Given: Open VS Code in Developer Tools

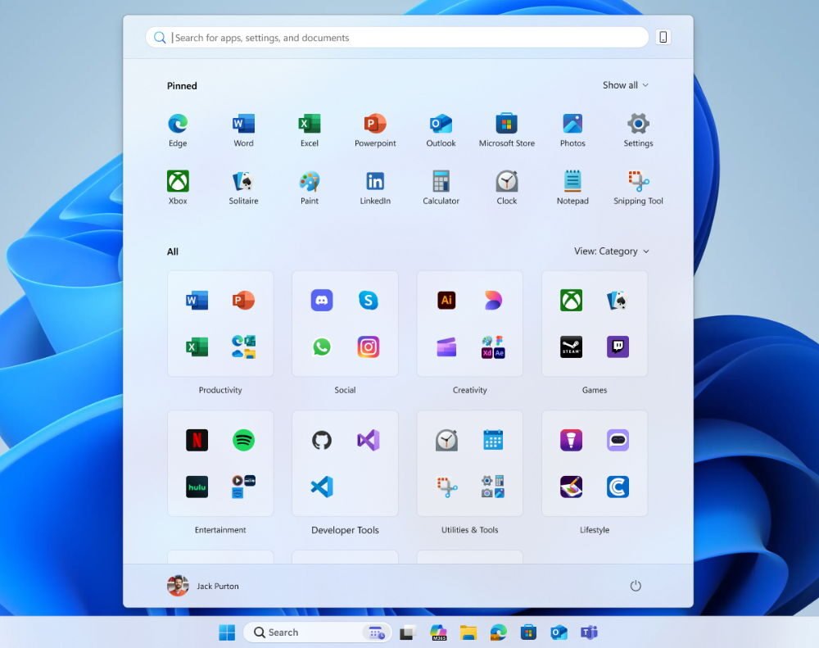Looking at the screenshot, I should tap(322, 487).
